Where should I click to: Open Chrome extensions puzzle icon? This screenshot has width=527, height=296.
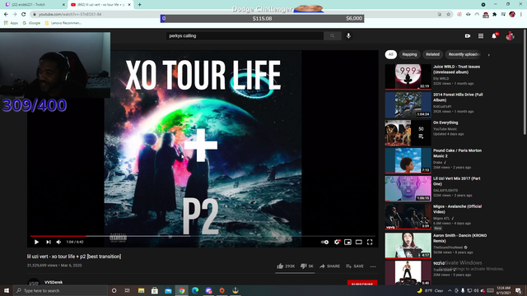(494, 15)
